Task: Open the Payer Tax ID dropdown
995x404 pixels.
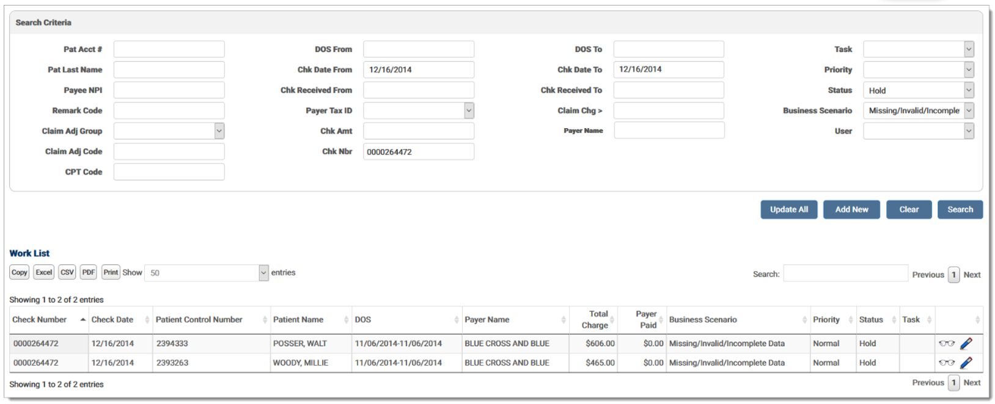Action: pyautogui.click(x=419, y=110)
